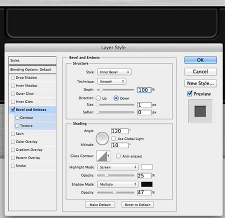
Task: Tick the Color Overlay checkbox
Action: point(13,141)
